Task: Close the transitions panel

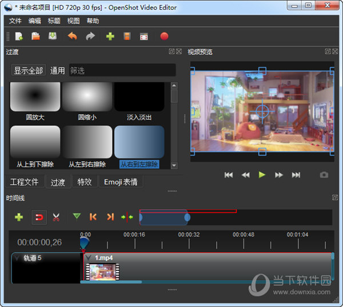Action: 179,51
